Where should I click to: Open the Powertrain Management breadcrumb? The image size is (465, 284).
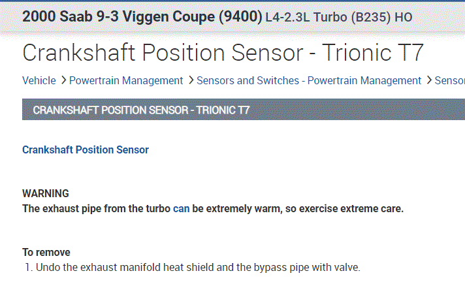126,81
